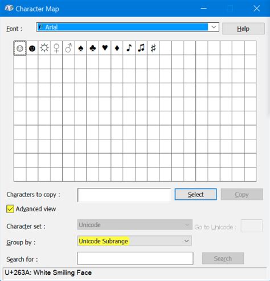Click the Character Map title bar icon

9,9
